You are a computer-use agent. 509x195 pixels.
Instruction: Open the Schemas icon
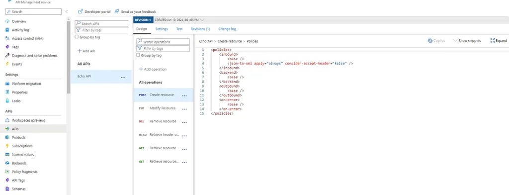pyautogui.click(x=7, y=189)
